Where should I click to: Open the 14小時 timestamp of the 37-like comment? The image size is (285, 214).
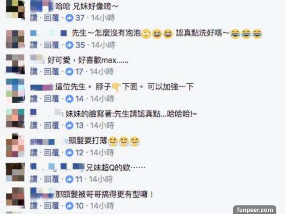[x=103, y=18]
